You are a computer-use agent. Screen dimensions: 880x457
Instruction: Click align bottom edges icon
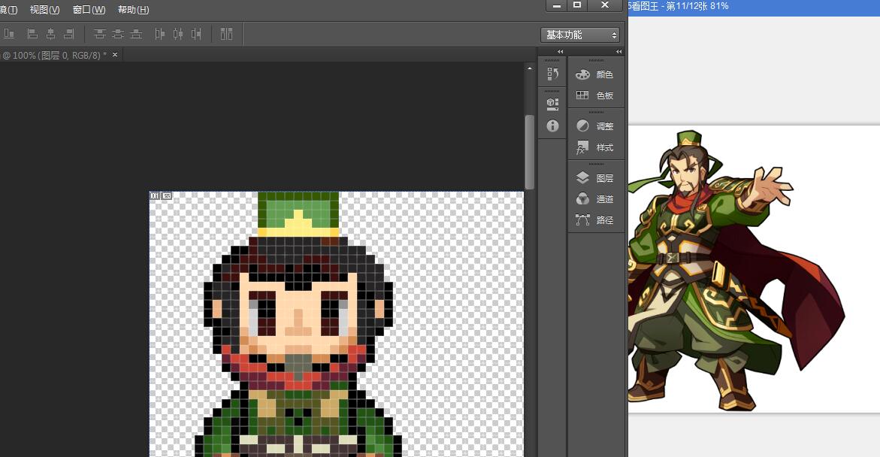[x=9, y=35]
